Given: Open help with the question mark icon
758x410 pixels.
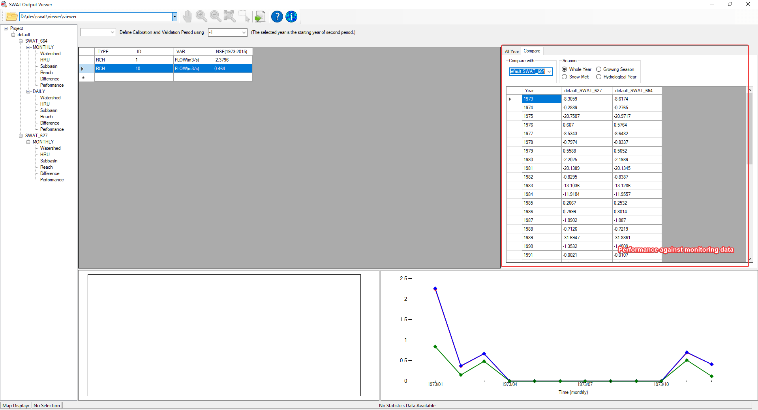Looking at the screenshot, I should tap(277, 17).
